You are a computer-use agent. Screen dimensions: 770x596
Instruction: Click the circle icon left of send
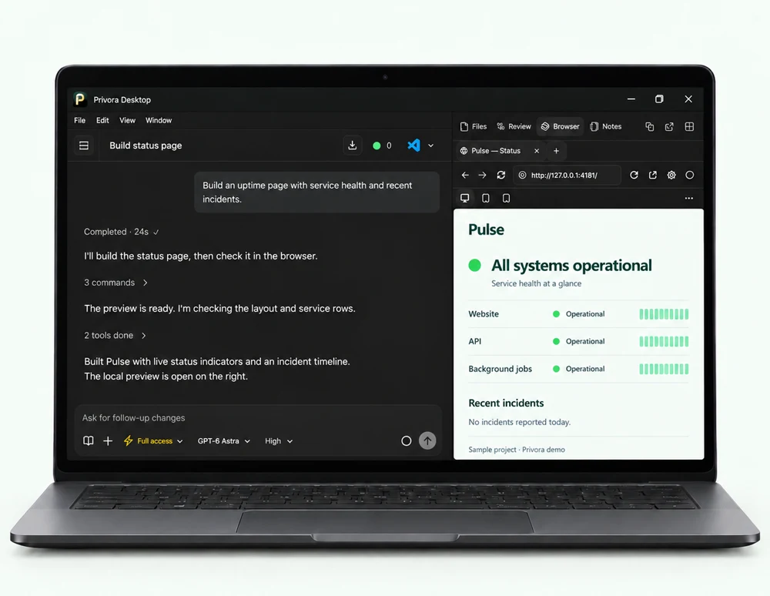pos(406,441)
